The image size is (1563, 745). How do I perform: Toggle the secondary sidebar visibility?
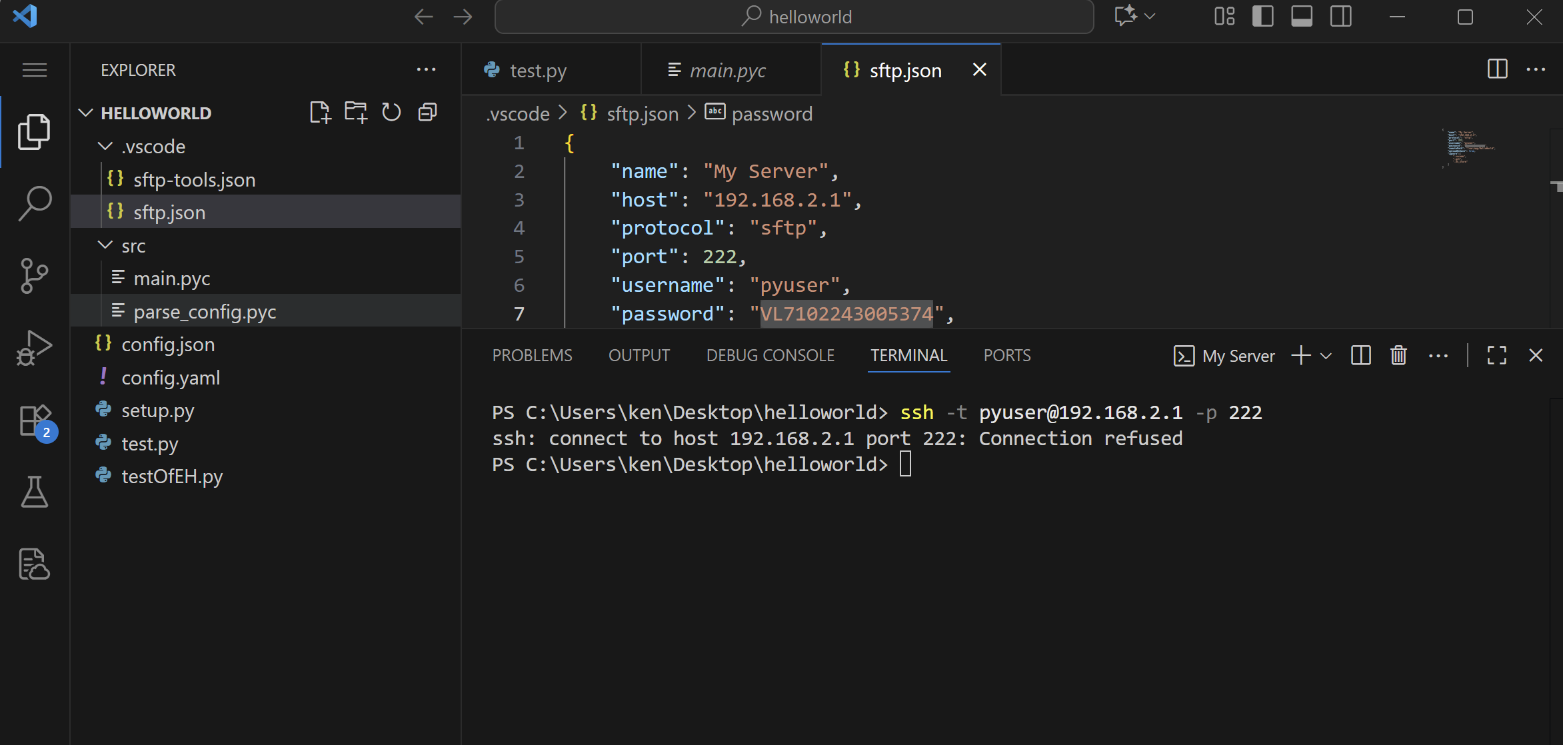coord(1340,16)
